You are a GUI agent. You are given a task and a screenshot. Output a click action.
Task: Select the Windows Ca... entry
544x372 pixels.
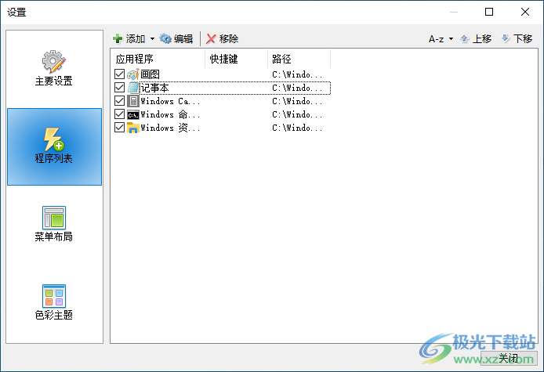click(170, 101)
